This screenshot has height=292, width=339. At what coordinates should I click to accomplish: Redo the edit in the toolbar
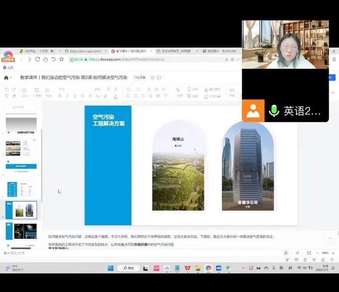14,90
